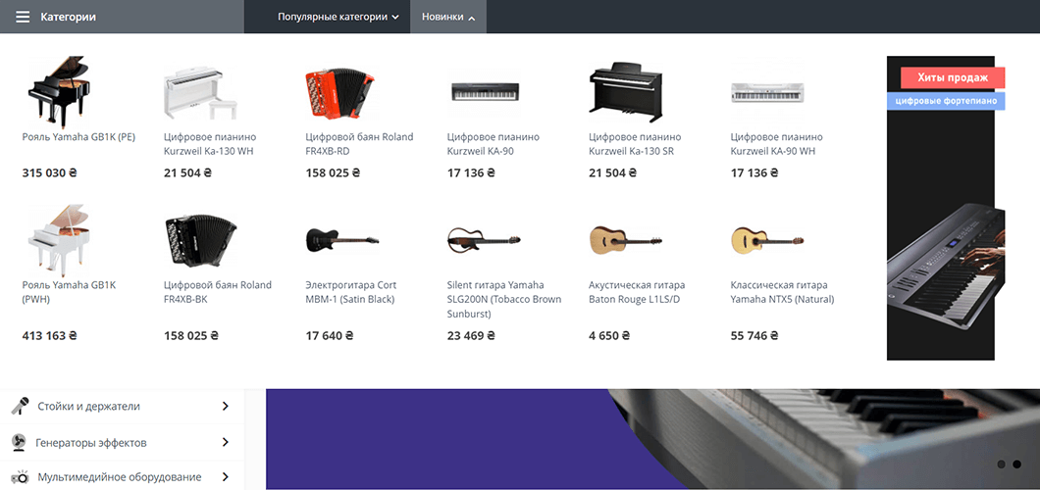
Task: Open Классическая гитара Yamaha NTX5 (Natural) link
Action: pos(782,292)
